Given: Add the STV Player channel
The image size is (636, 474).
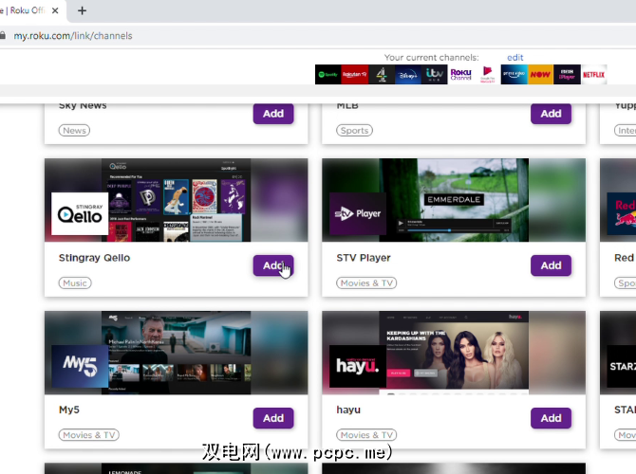Looking at the screenshot, I should coord(551,265).
